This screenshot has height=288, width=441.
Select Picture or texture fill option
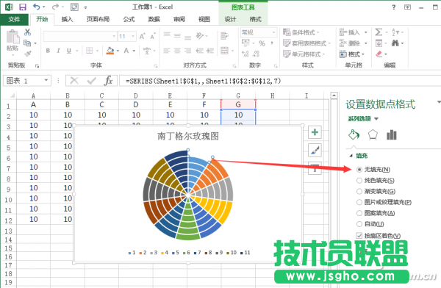(x=359, y=202)
